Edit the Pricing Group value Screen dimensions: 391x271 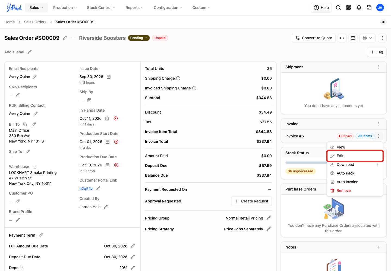[x=269, y=218]
